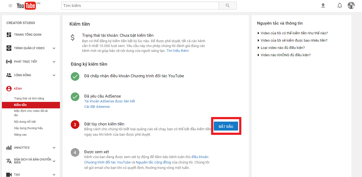The width and height of the screenshot is (362, 177).
Task: Click the BẮT ĐẦU button
Action: point(226,126)
